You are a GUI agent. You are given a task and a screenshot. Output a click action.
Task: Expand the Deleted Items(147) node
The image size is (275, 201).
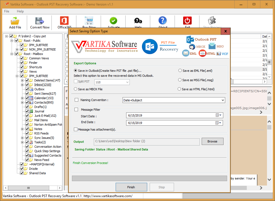click(22, 80)
